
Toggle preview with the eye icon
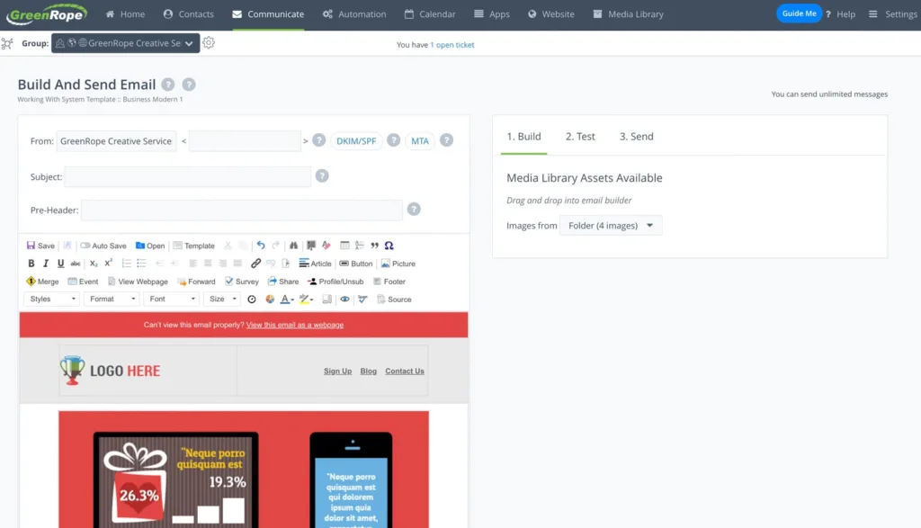(344, 300)
